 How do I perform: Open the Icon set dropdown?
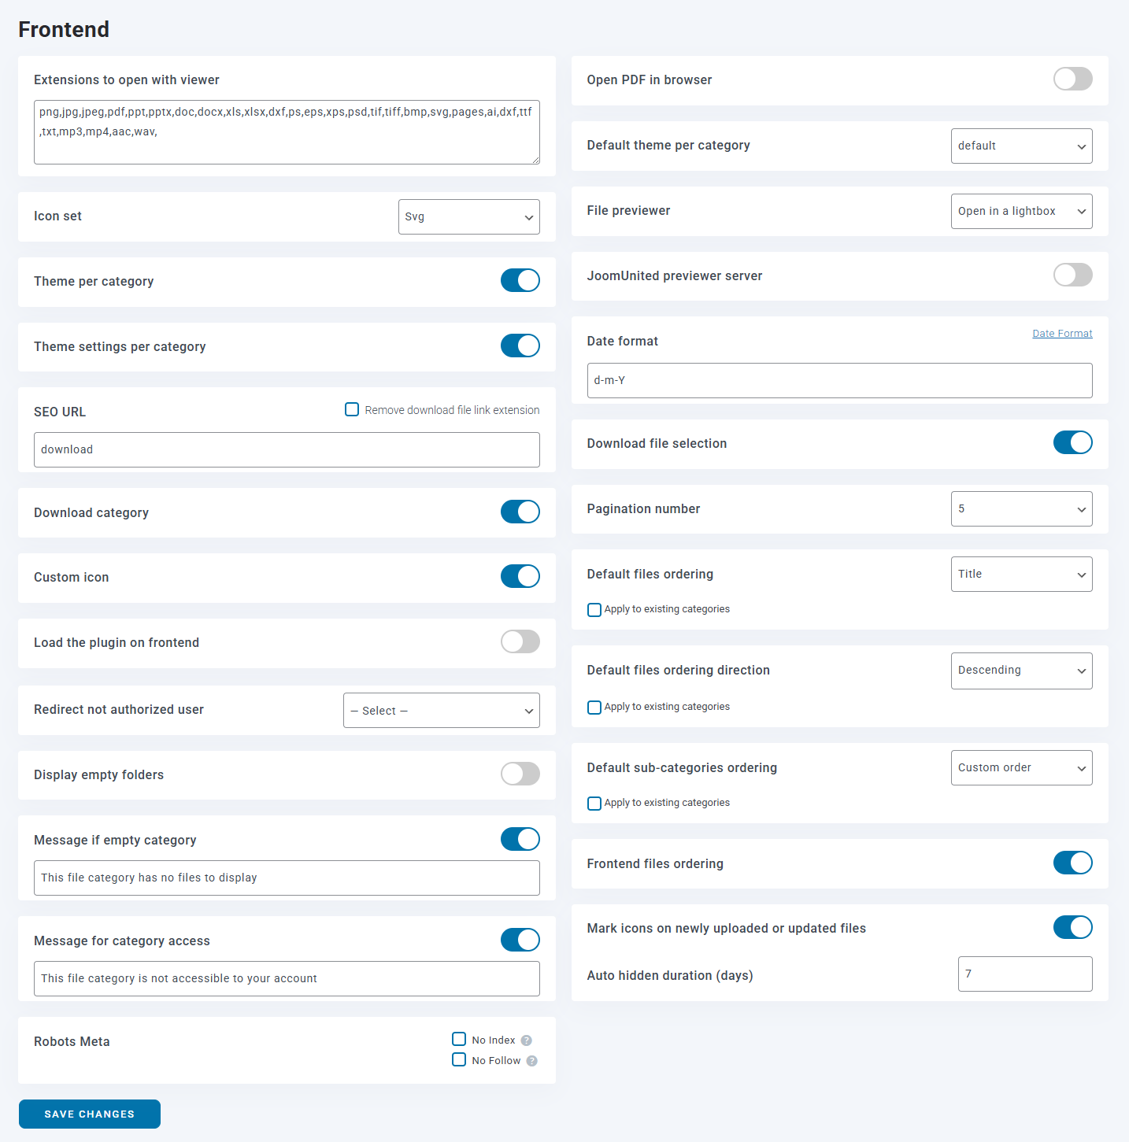pyautogui.click(x=468, y=216)
